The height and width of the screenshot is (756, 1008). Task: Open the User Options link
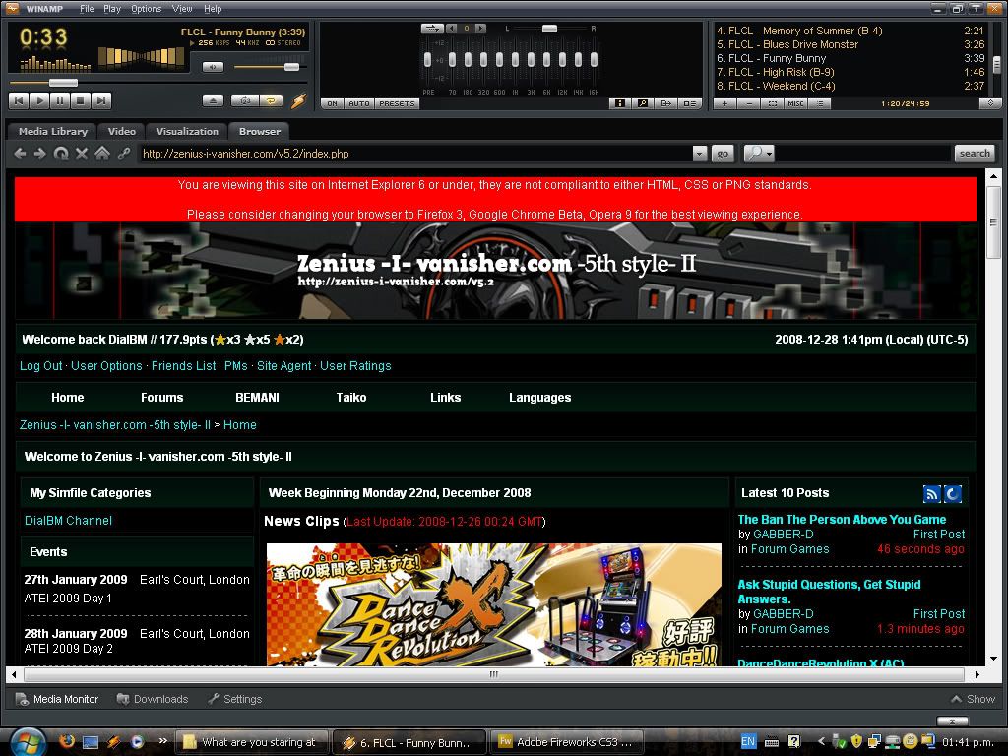point(106,366)
